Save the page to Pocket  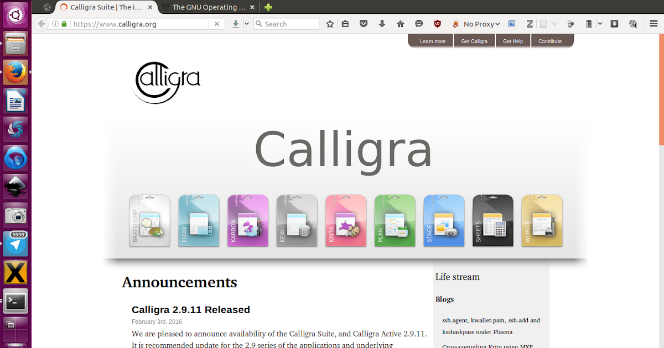point(364,24)
